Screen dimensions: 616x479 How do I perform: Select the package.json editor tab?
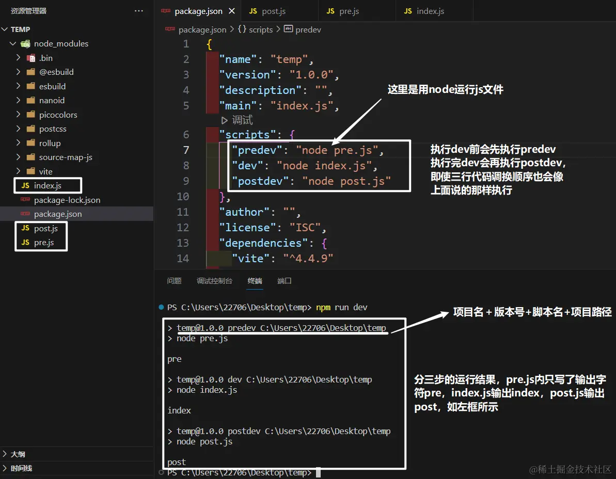point(198,11)
